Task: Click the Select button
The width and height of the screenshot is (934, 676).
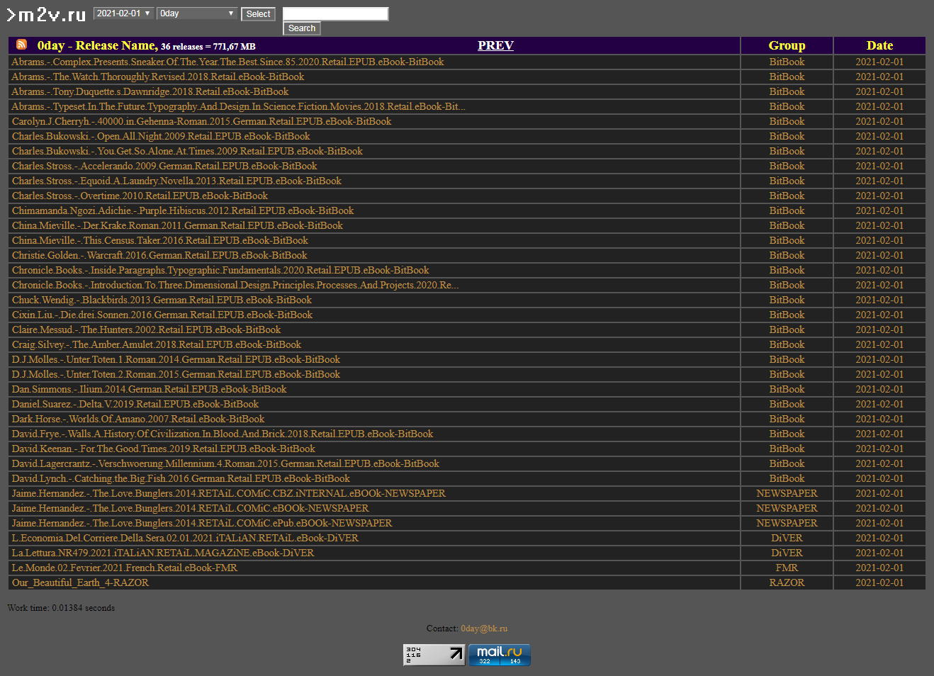Action: tap(258, 14)
